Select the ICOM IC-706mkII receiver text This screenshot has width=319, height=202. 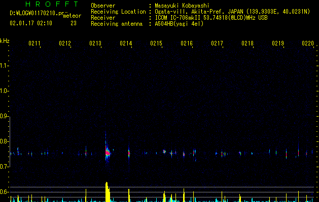pyautogui.click(x=211, y=18)
